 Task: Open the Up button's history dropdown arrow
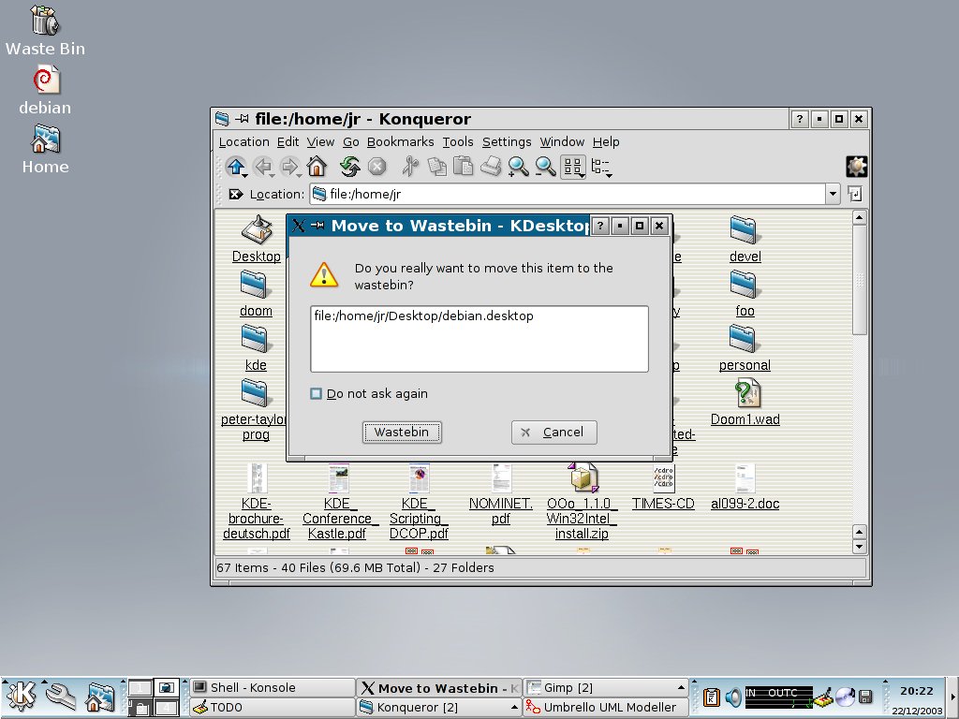[x=245, y=175]
